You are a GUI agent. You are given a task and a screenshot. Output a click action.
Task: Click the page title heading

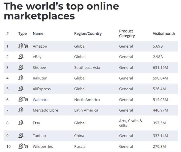coord(61,11)
